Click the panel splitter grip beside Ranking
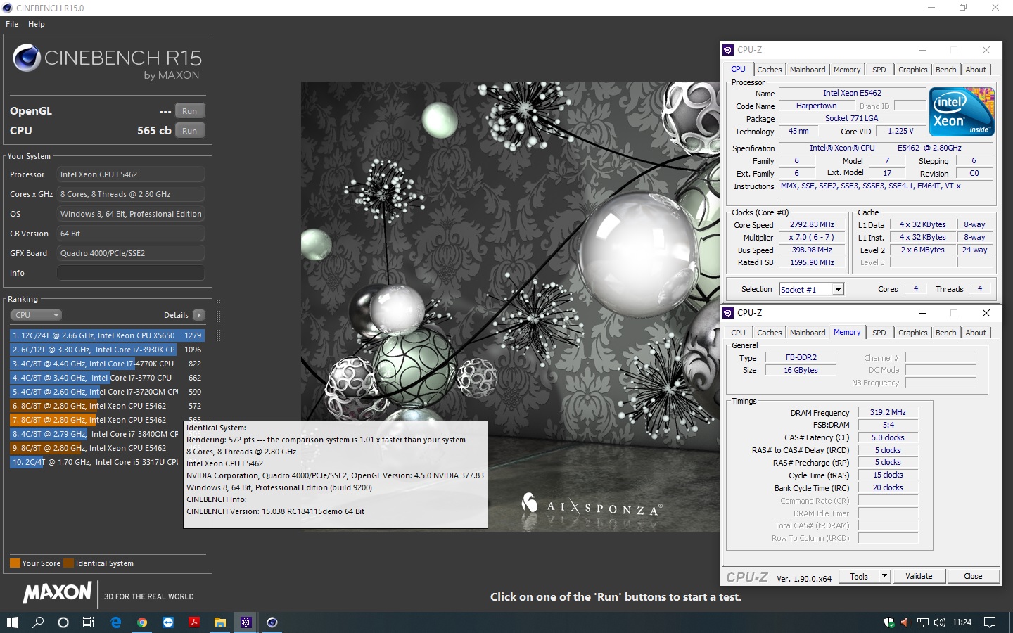Viewport: 1013px width, 633px height. 218,321
